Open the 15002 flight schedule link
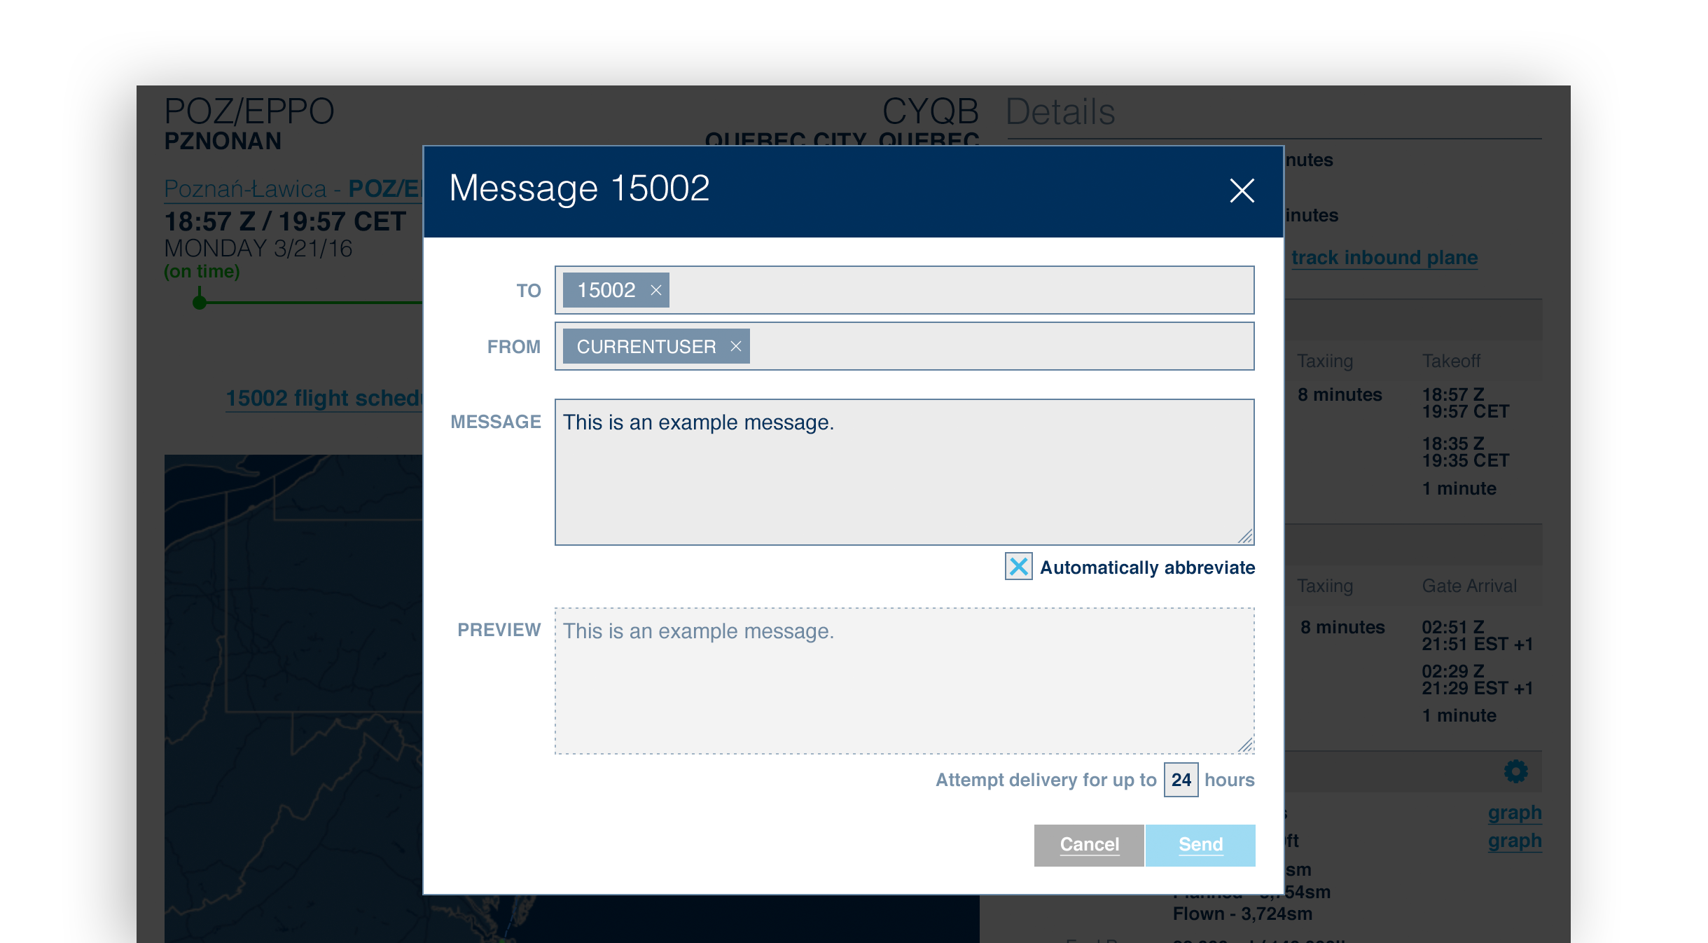This screenshot has width=1708, height=943. click(x=324, y=398)
